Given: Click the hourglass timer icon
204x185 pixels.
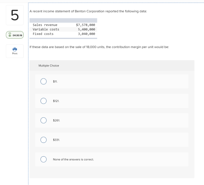Looking at the screenshot, I should 10,35.
